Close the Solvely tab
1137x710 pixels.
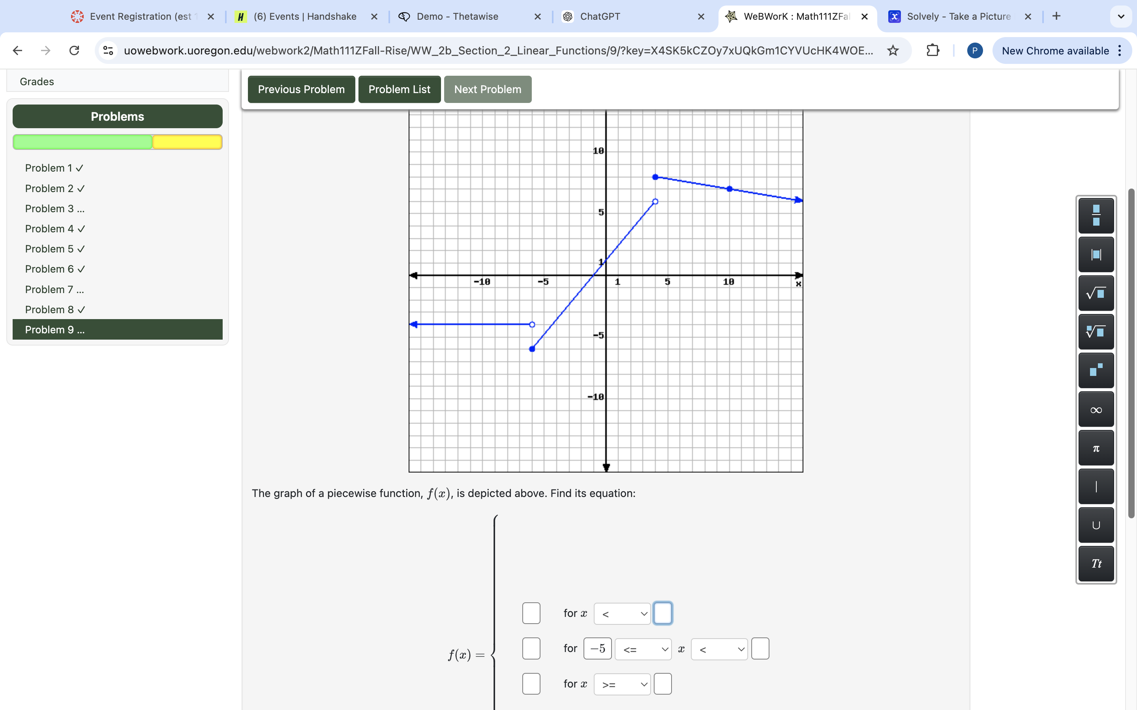click(x=1028, y=17)
